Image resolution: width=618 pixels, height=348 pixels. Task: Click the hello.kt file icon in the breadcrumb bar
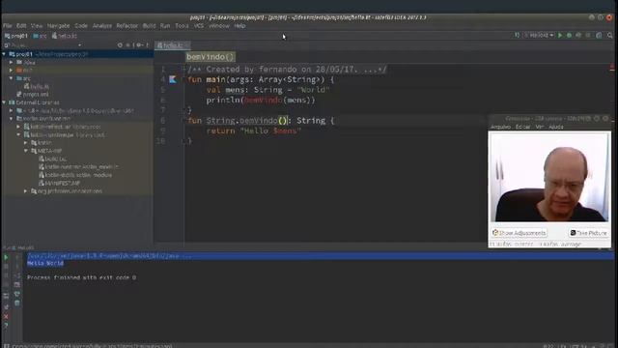point(54,36)
